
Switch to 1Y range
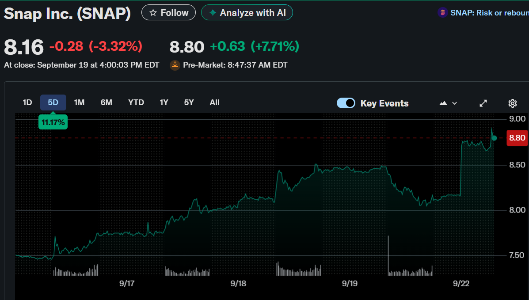coord(164,103)
